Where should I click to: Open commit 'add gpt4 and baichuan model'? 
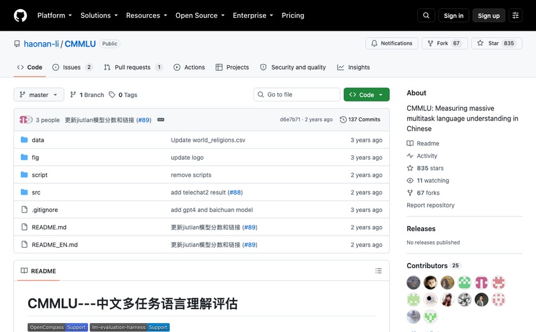click(x=212, y=209)
